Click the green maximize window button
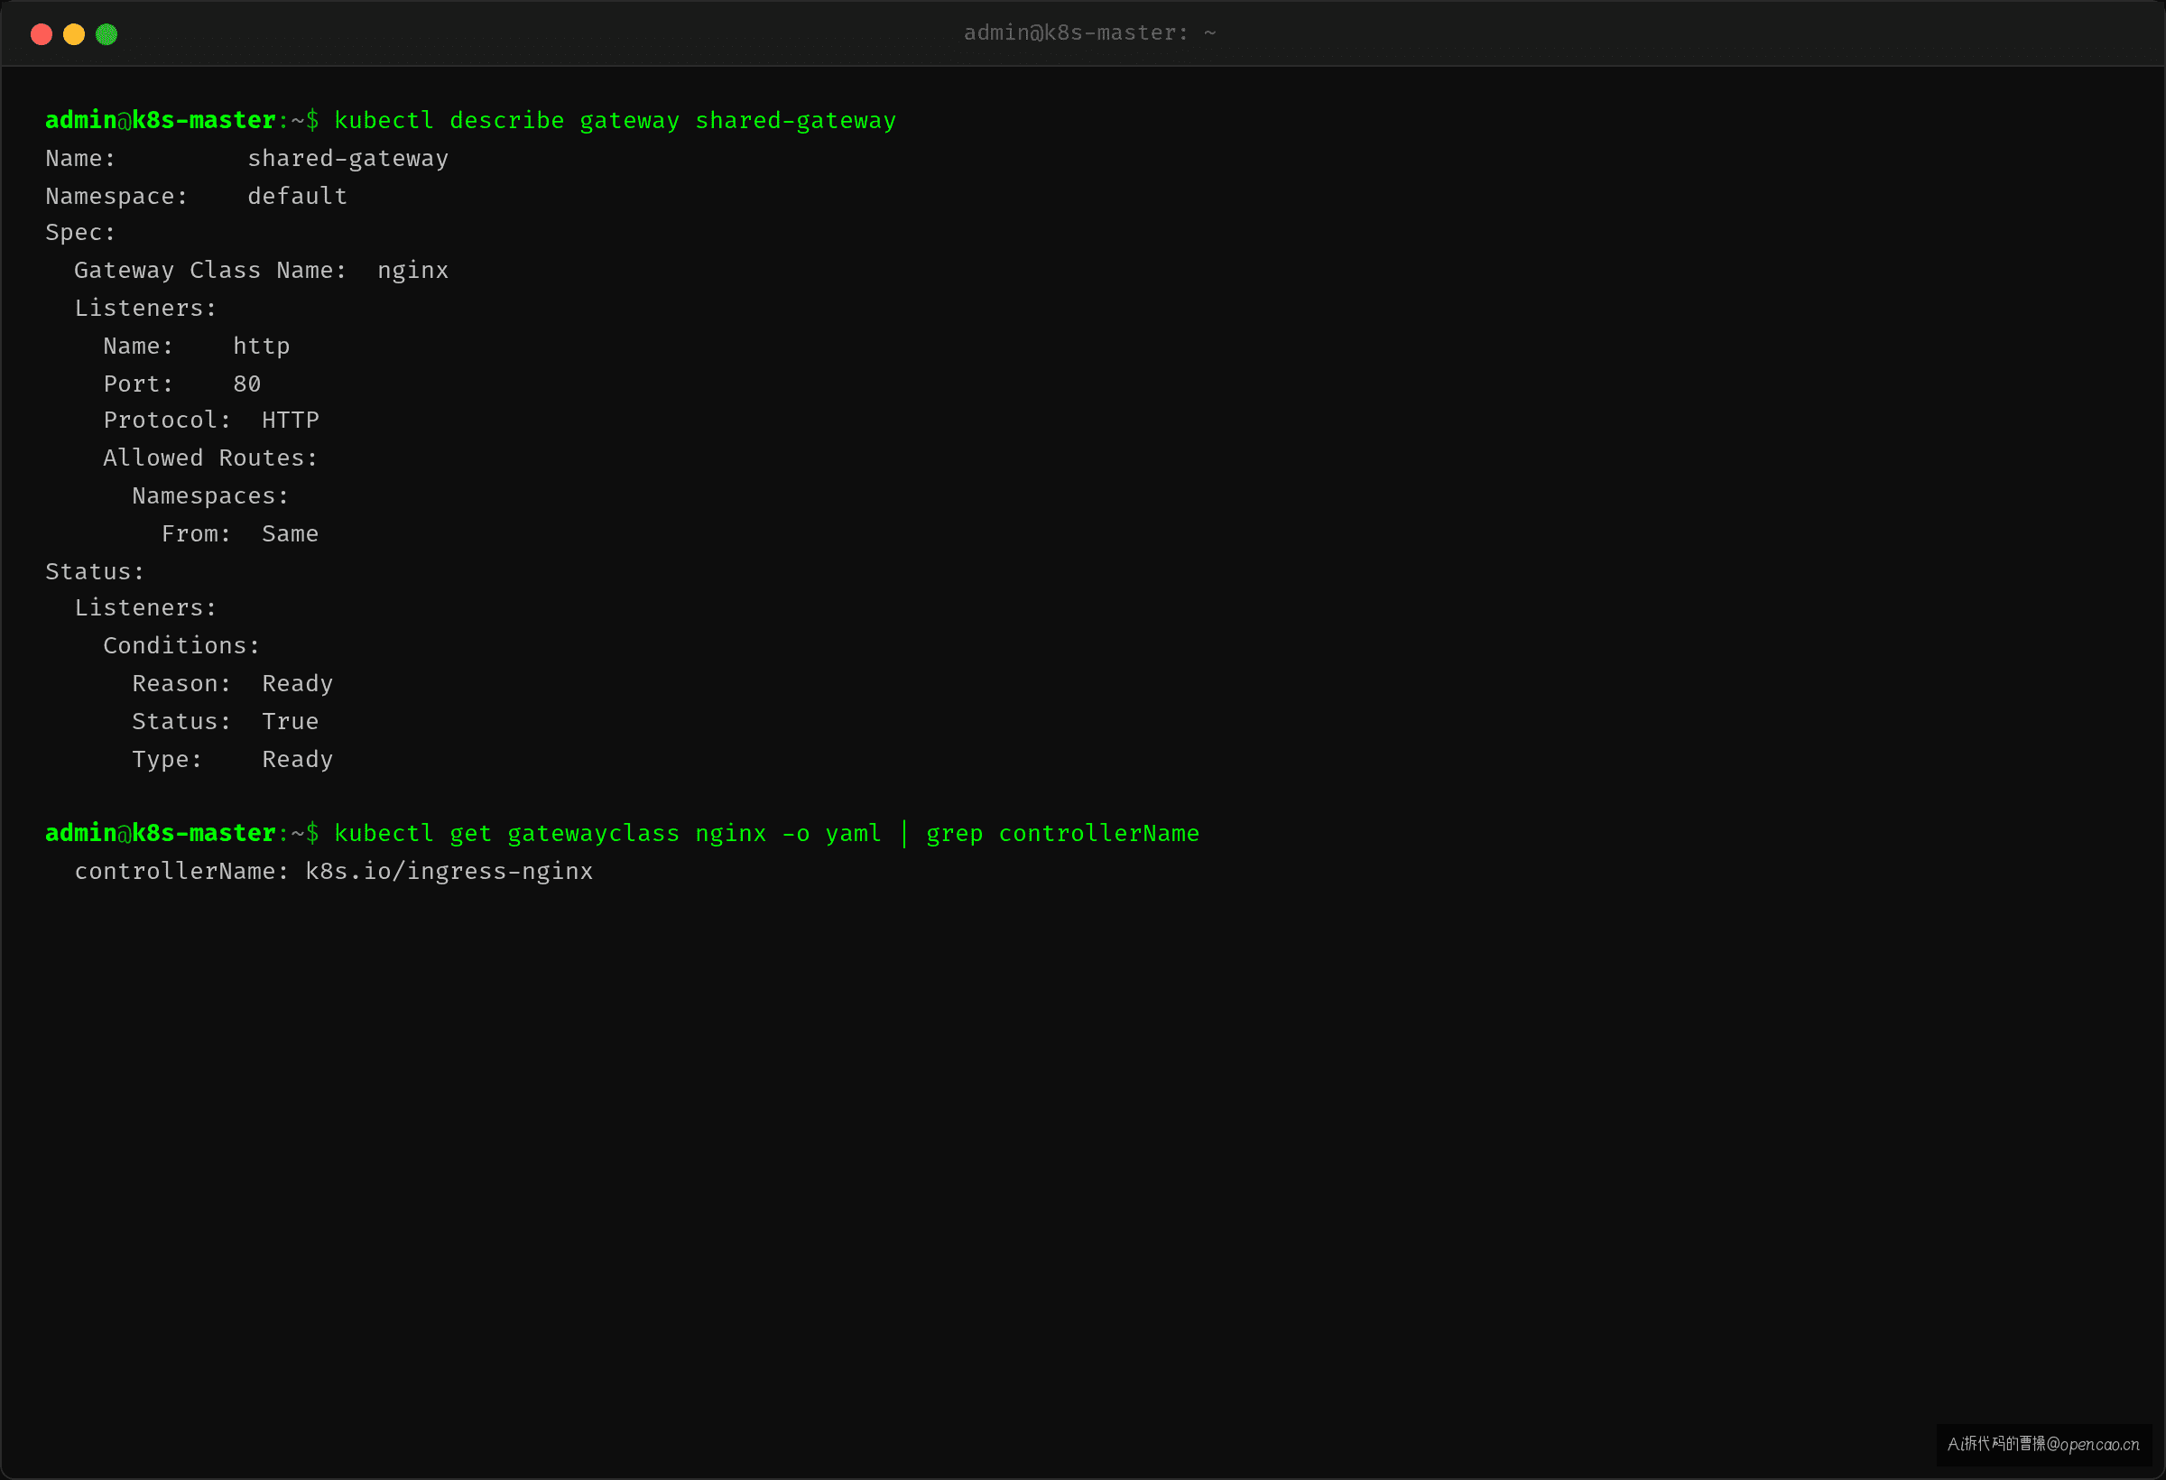Image resolution: width=2166 pixels, height=1480 pixels. tap(106, 34)
